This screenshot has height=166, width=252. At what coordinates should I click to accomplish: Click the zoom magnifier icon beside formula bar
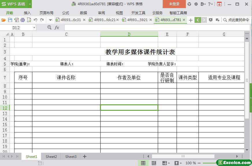[49, 27]
